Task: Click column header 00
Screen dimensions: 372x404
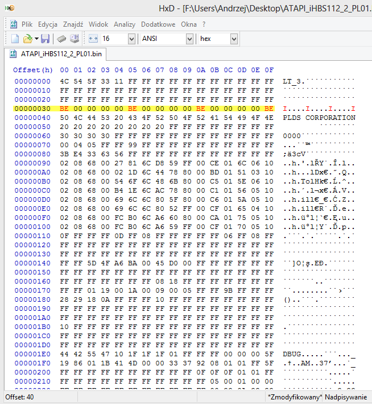Action: tap(64, 70)
